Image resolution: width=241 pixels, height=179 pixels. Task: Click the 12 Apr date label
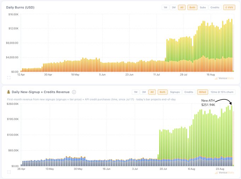21,75
